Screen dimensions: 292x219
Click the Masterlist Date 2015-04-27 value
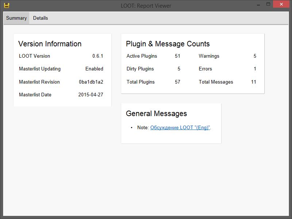(91, 95)
